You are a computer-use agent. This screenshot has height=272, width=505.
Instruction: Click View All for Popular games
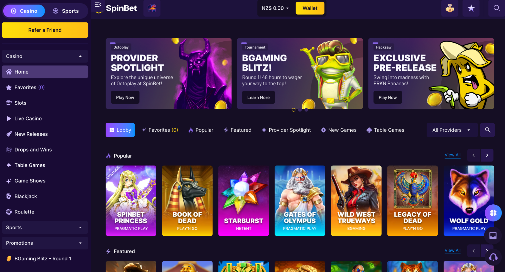(x=452, y=155)
